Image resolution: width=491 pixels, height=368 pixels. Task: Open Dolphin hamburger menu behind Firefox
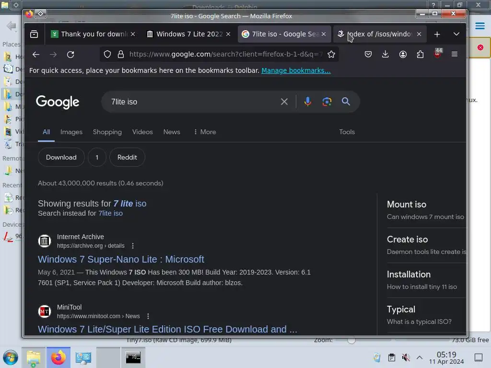click(479, 26)
